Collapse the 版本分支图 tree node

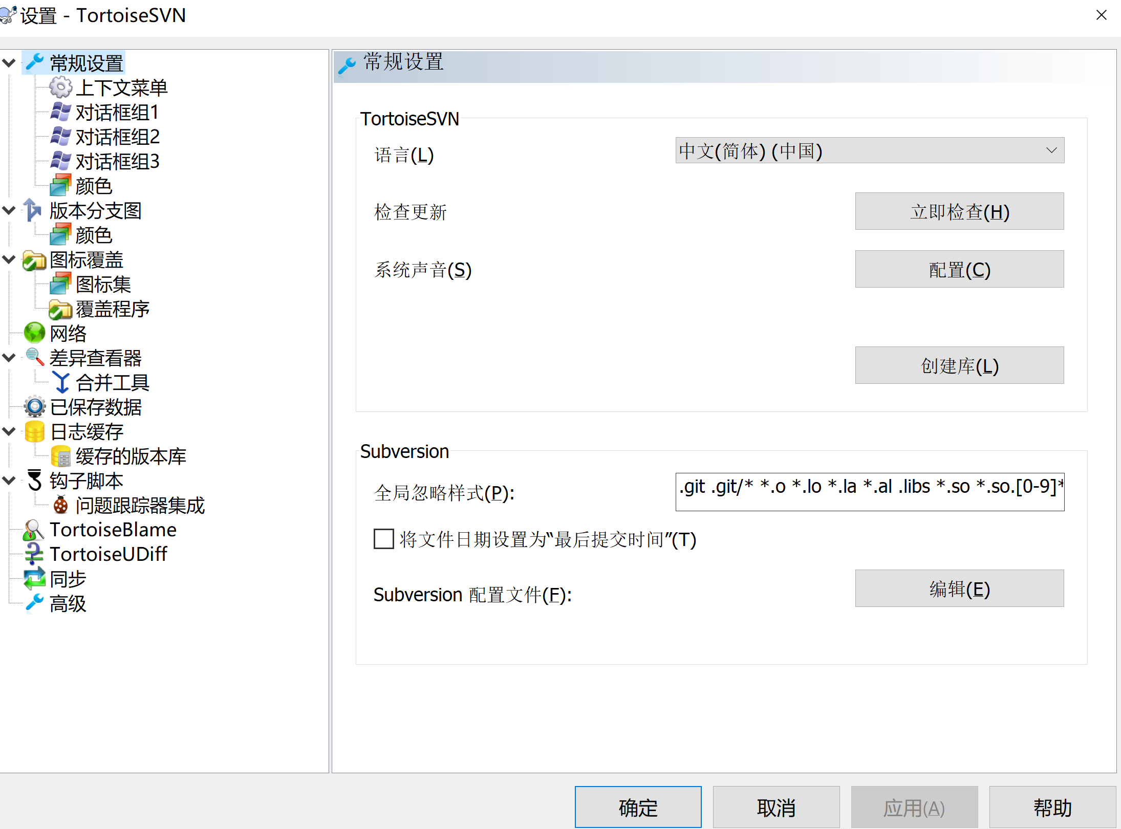coord(9,210)
